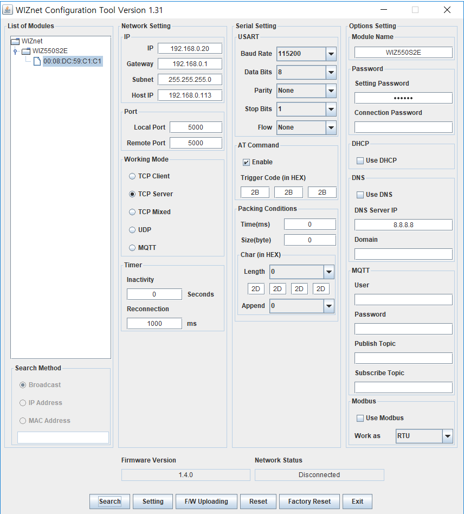Toggle the AT Command Enable checkbox
The image size is (464, 514).
click(x=246, y=162)
